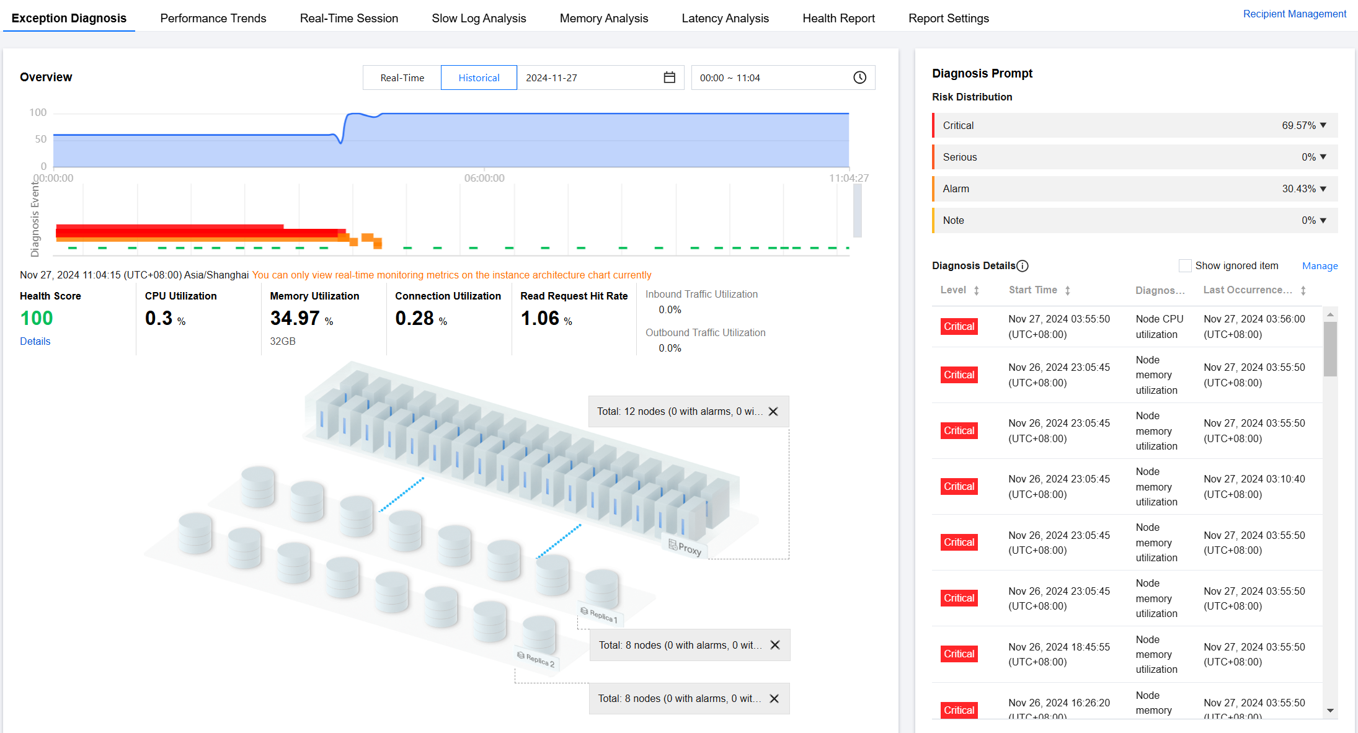Image resolution: width=1358 pixels, height=733 pixels.
Task: Select the Historical view mode
Action: [479, 78]
